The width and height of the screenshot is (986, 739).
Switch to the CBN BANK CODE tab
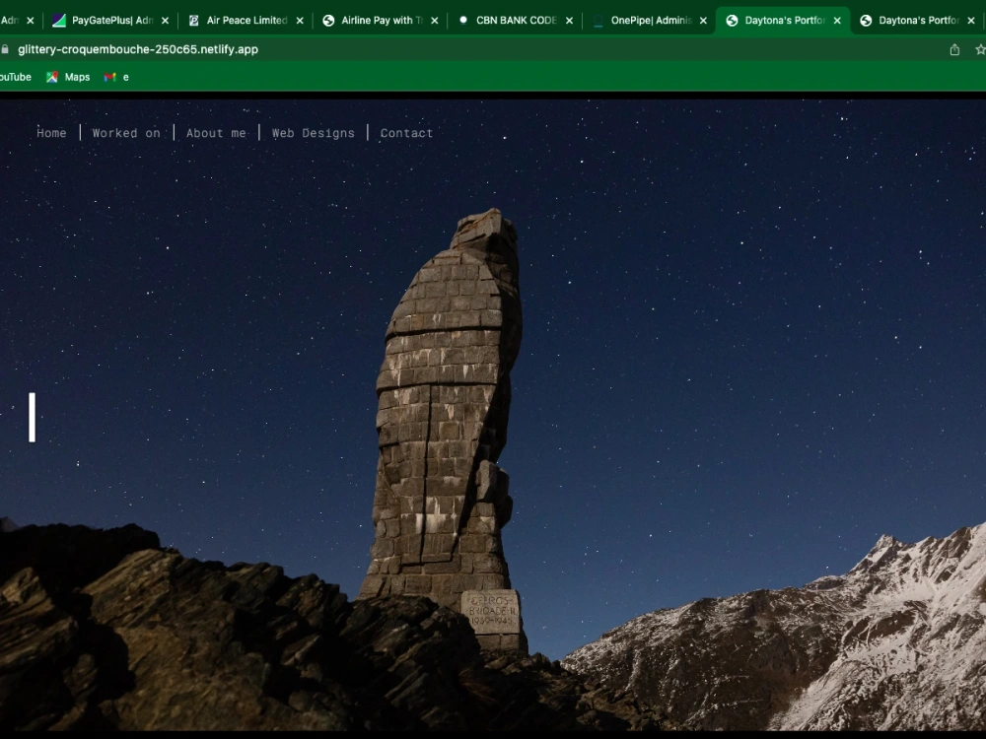[516, 20]
